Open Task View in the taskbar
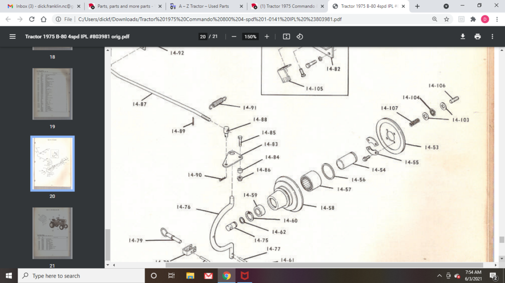The width and height of the screenshot is (505, 283). click(x=171, y=276)
